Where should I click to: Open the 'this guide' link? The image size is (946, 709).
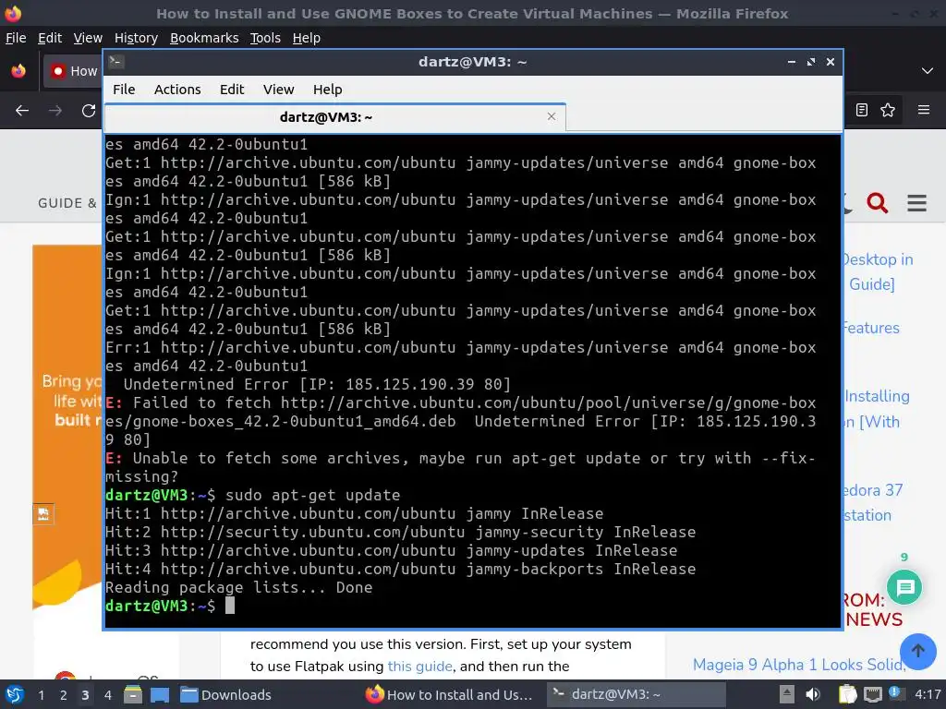click(419, 667)
